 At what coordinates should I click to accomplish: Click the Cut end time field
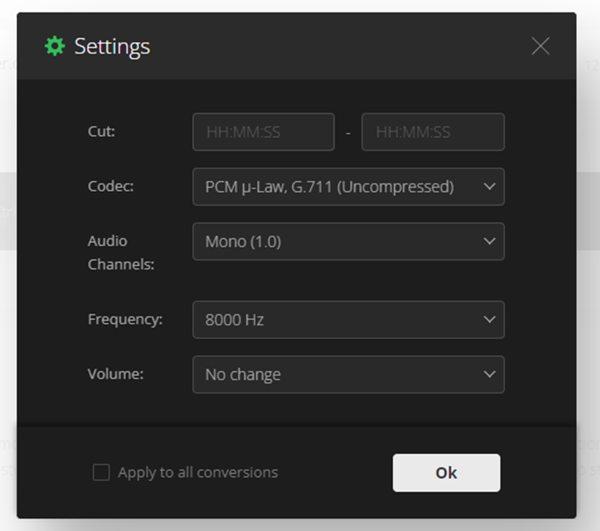tap(432, 132)
